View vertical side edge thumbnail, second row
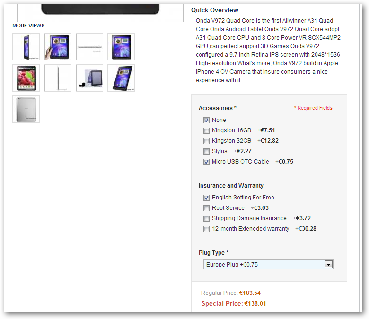The image size is (369, 319). click(x=58, y=78)
